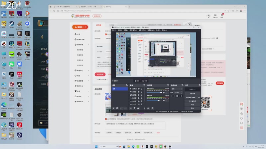This screenshot has width=266, height=149.
Task: Open options menu for first mixer channel
Action: tap(167, 93)
